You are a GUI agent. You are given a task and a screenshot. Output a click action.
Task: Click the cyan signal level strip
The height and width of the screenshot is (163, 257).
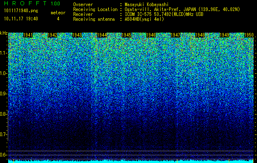pyautogui.click(x=131, y=161)
